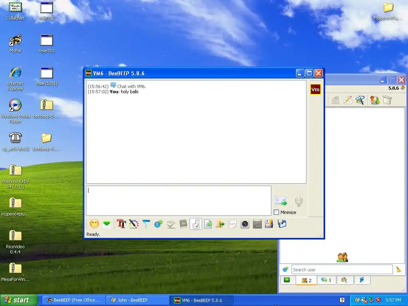Click the red Vm user avatar

coord(316,90)
